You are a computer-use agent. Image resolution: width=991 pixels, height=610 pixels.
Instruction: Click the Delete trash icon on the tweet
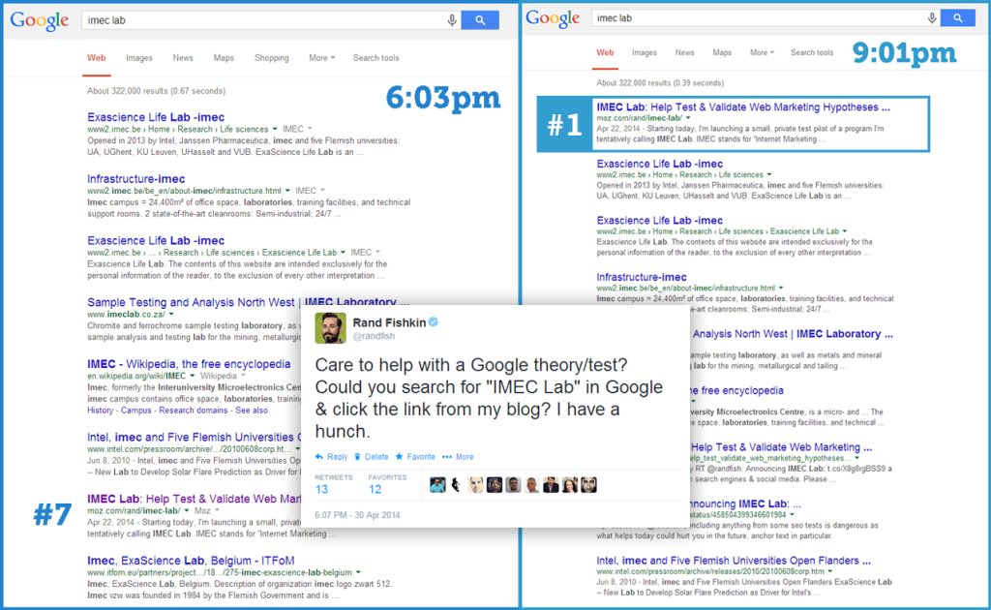click(358, 456)
